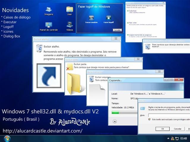Minimize the Copiando window
The image size is (190, 142).
click(x=167, y=80)
